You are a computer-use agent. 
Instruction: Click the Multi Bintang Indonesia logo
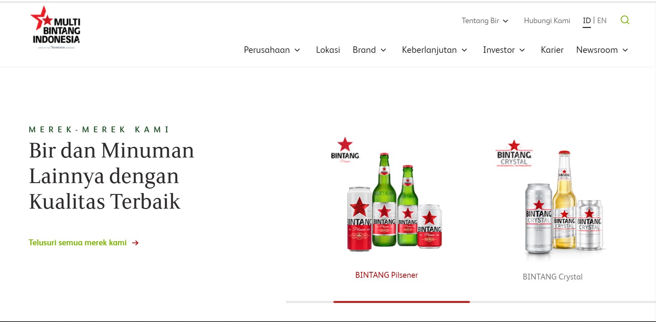55,27
